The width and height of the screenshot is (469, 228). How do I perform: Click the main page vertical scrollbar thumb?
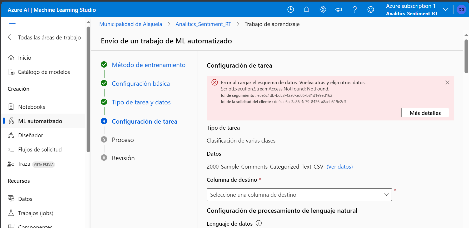pos(466,56)
